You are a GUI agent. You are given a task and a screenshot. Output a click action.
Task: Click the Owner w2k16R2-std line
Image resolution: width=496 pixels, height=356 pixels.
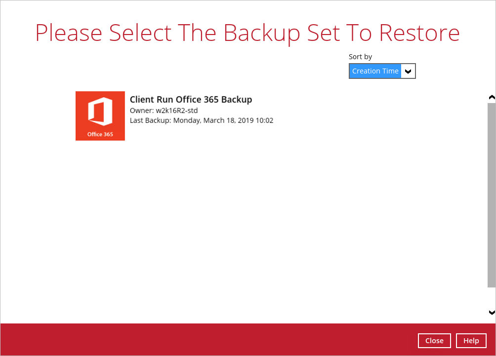pos(164,110)
